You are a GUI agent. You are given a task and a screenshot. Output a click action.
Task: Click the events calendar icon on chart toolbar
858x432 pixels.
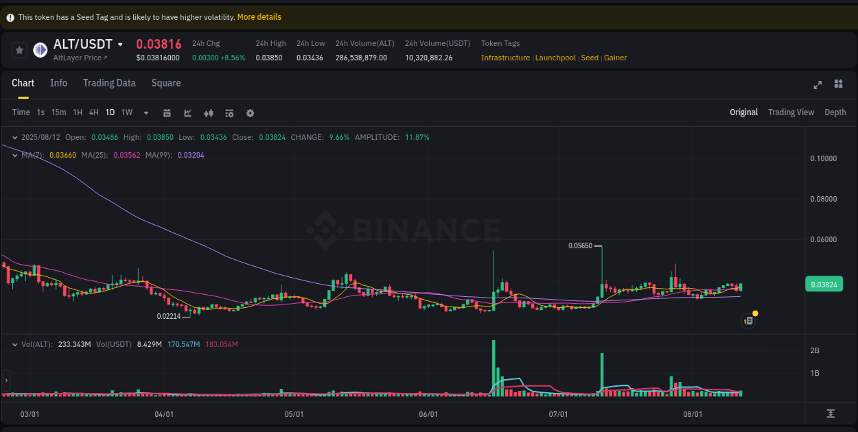(167, 112)
